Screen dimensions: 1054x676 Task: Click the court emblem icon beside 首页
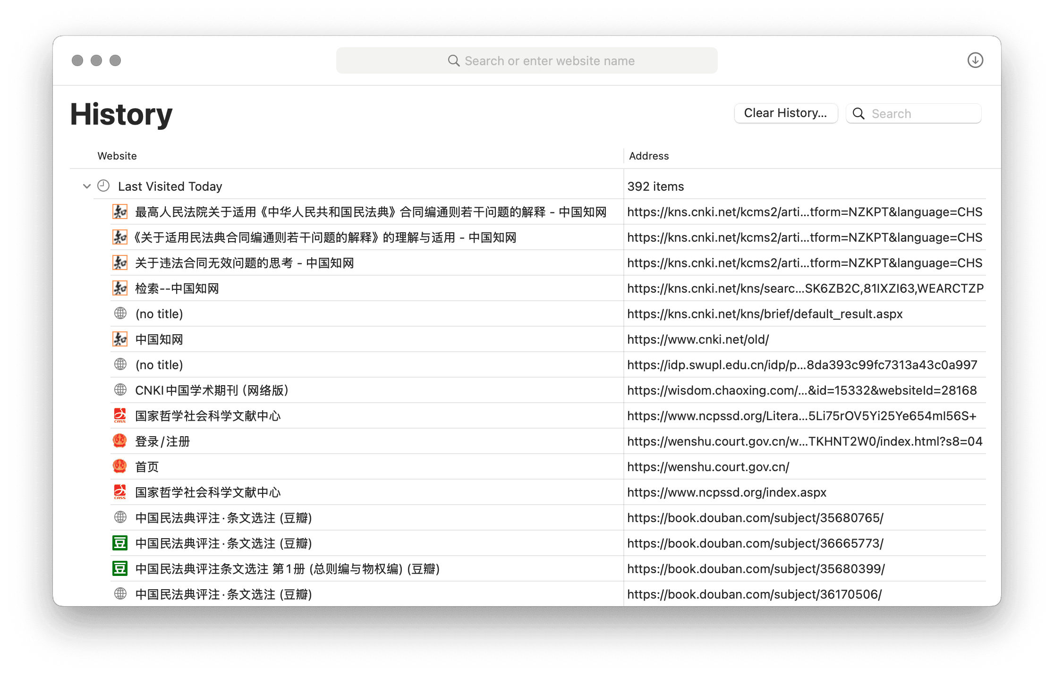click(x=120, y=466)
